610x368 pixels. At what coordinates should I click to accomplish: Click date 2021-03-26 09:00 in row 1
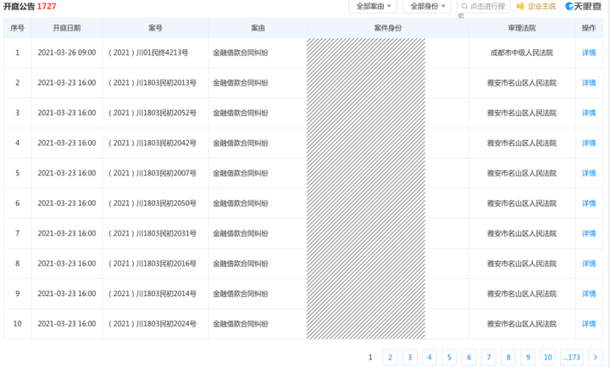pyautogui.click(x=67, y=53)
